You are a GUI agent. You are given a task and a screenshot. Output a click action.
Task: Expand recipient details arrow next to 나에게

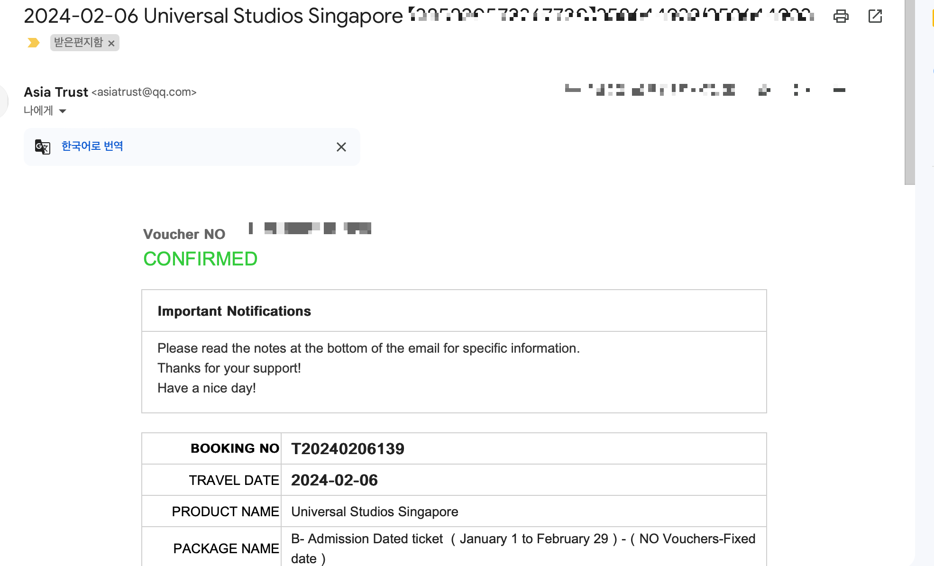click(63, 111)
